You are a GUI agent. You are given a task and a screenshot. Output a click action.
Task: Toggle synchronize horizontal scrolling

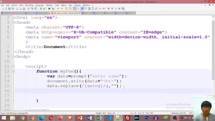[70, 9]
